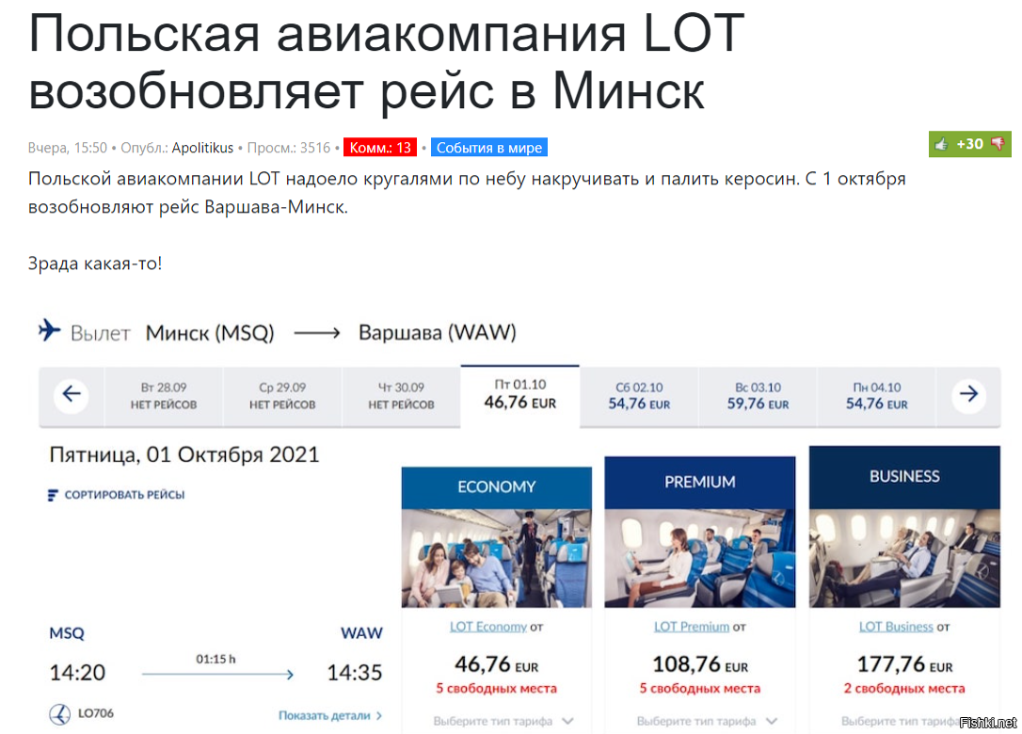Click the Зрада какая-то! line
Image resolution: width=1022 pixels, height=734 pixels.
coord(95,263)
